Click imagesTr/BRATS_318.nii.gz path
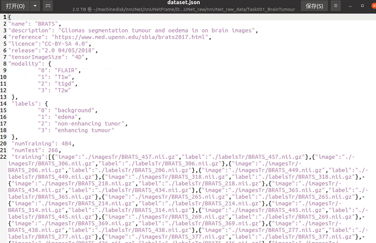 (182, 177)
